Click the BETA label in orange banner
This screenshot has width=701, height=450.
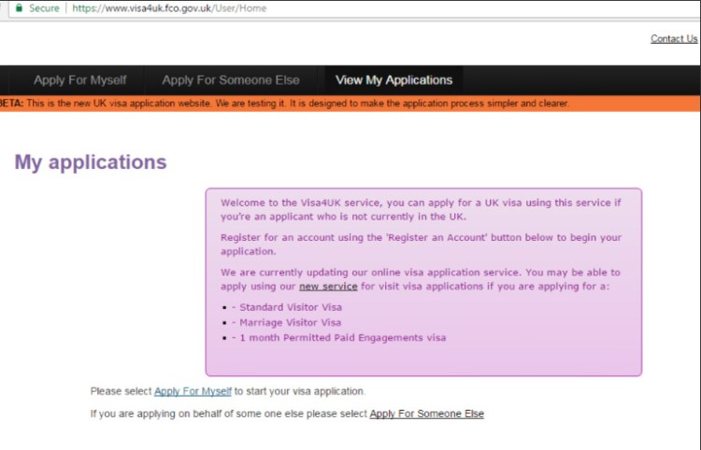(11, 104)
